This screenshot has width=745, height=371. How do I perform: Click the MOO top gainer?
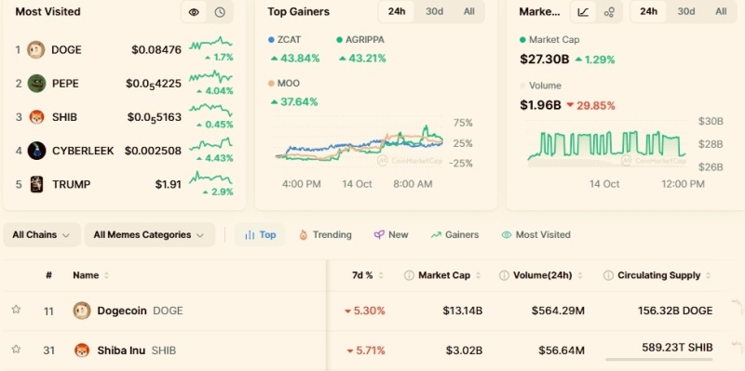292,92
